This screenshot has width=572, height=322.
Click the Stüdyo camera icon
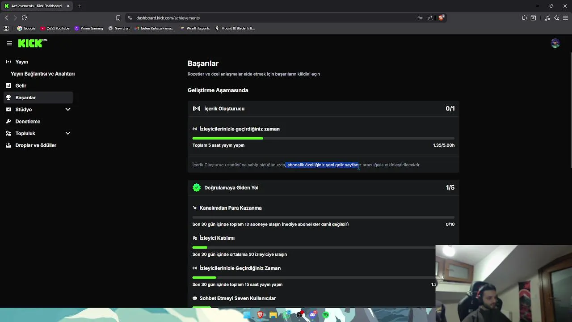[x=8, y=110]
